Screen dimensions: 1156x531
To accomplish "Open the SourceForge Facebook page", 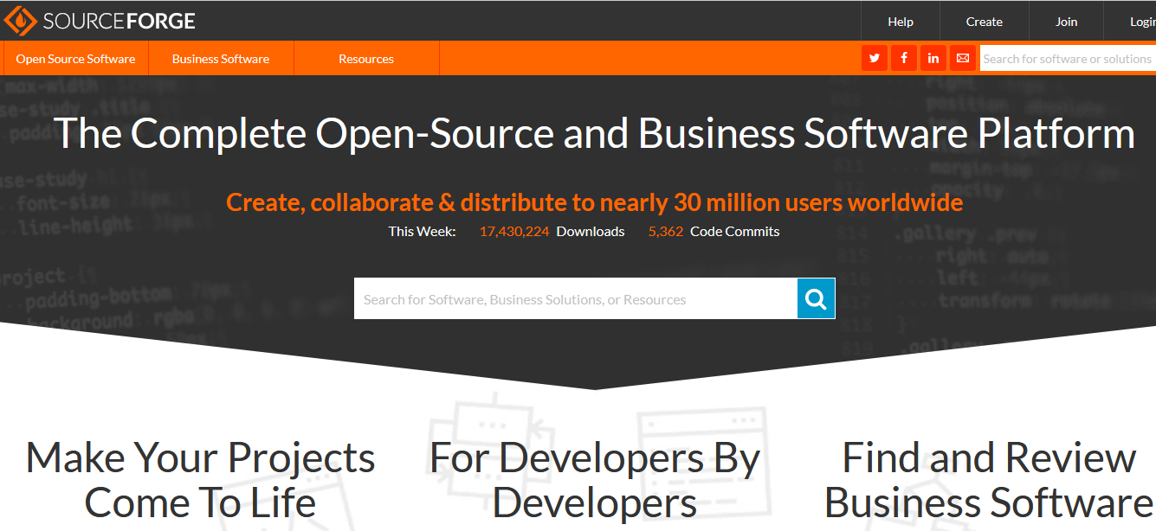I will coord(904,59).
